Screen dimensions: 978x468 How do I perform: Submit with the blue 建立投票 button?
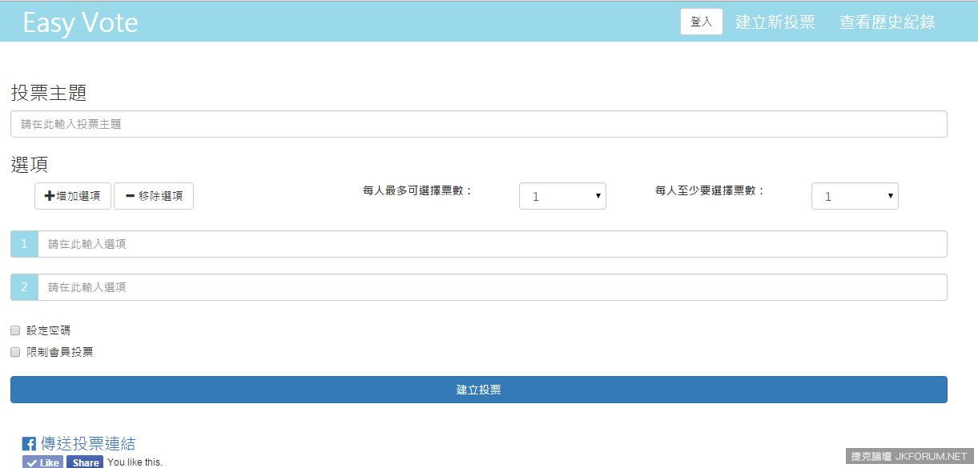478,390
